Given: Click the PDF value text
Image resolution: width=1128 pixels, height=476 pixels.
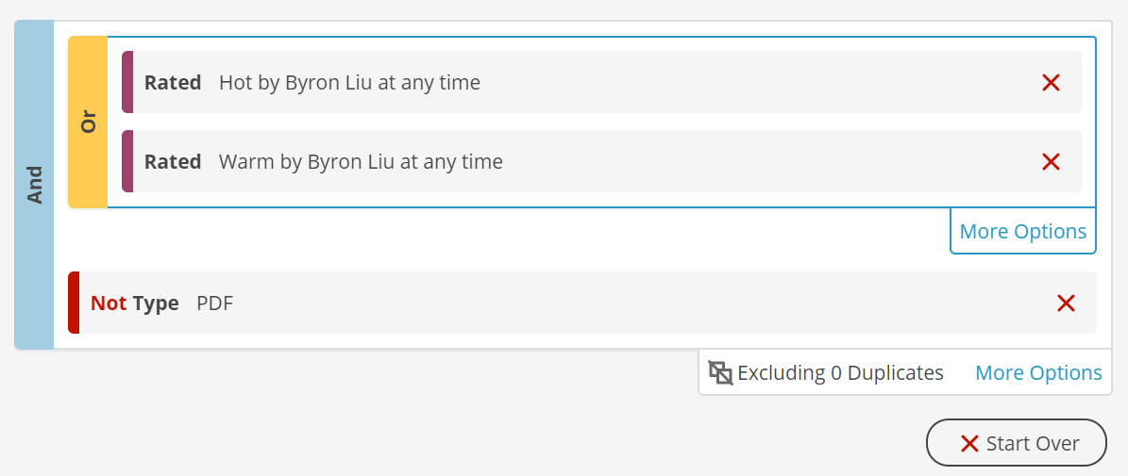Looking at the screenshot, I should (x=215, y=303).
